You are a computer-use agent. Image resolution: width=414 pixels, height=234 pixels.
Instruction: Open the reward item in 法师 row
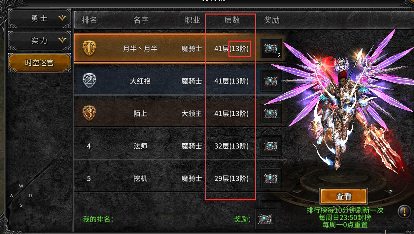coord(271,146)
